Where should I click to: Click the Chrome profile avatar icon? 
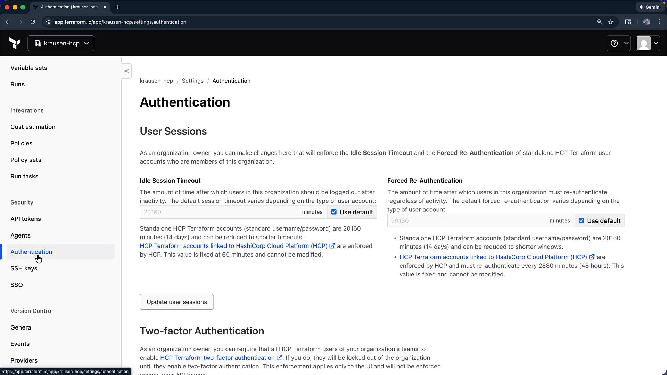click(647, 22)
